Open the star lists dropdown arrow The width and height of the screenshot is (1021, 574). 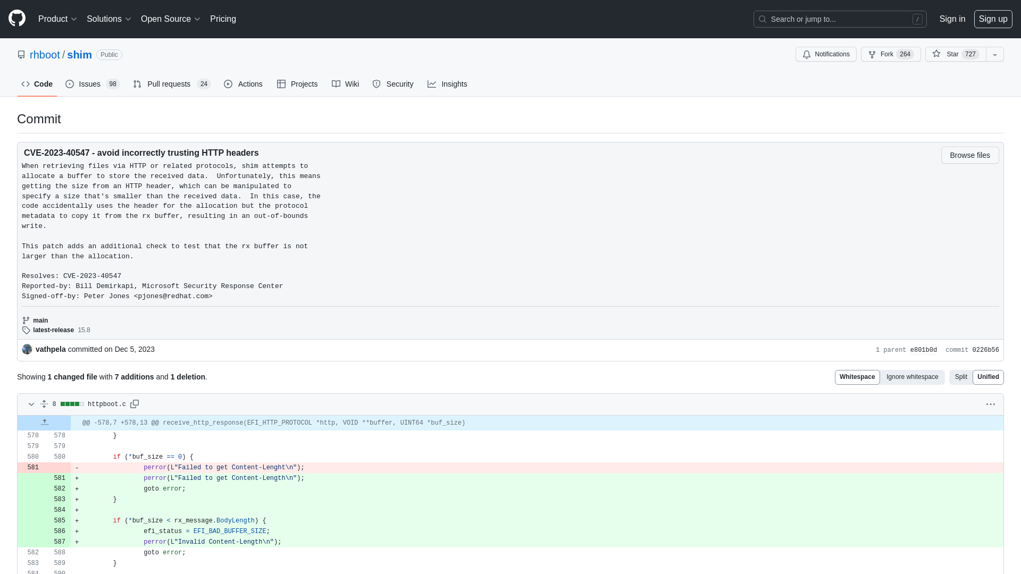tap(995, 54)
